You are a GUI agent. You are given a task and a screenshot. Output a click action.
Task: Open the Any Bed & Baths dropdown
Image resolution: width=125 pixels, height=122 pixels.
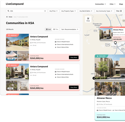coord(86,11)
